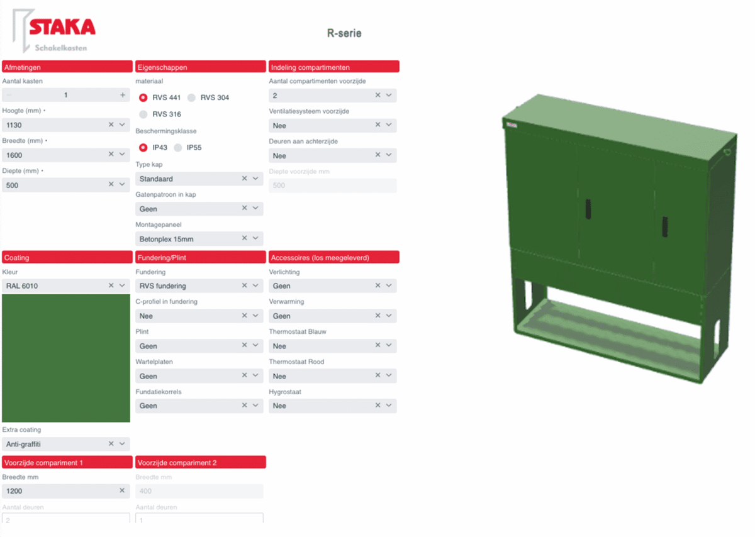Screen dimensions: 755x537
Task: Clear the Verlichting selection with X
Action: click(378, 285)
